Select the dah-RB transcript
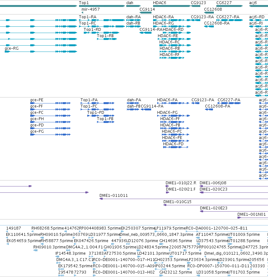The width and height of the screenshot is (268, 277). point(134,26)
